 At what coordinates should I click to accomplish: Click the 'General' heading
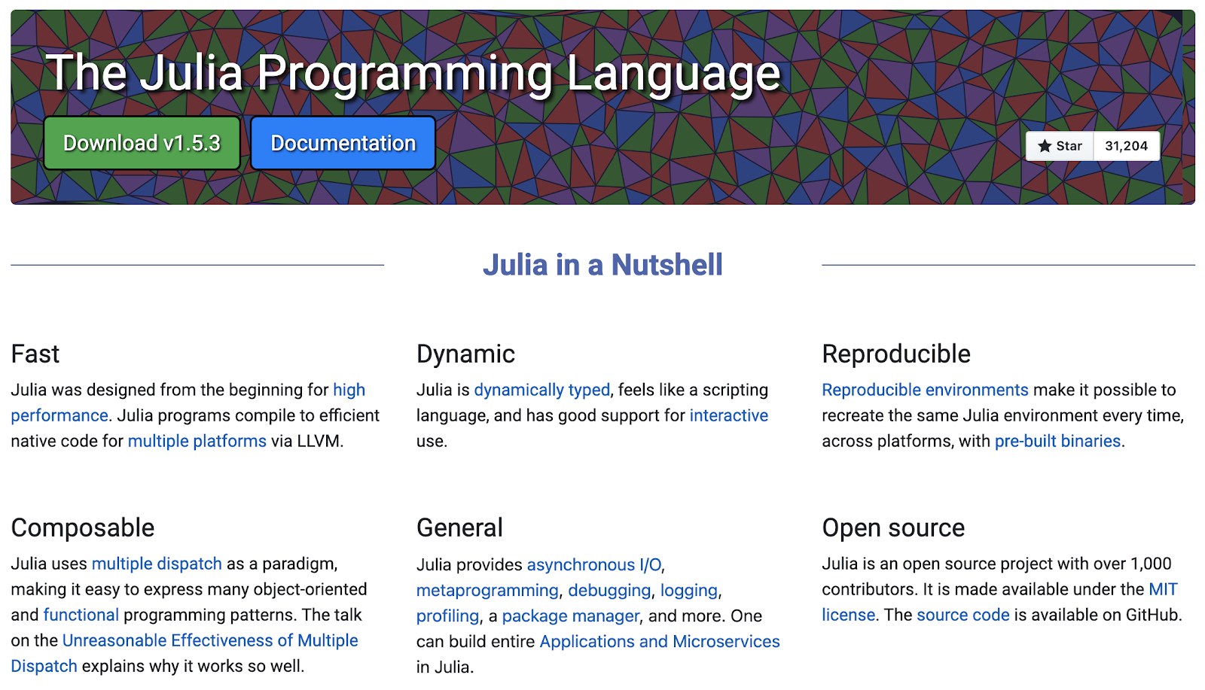click(x=459, y=527)
